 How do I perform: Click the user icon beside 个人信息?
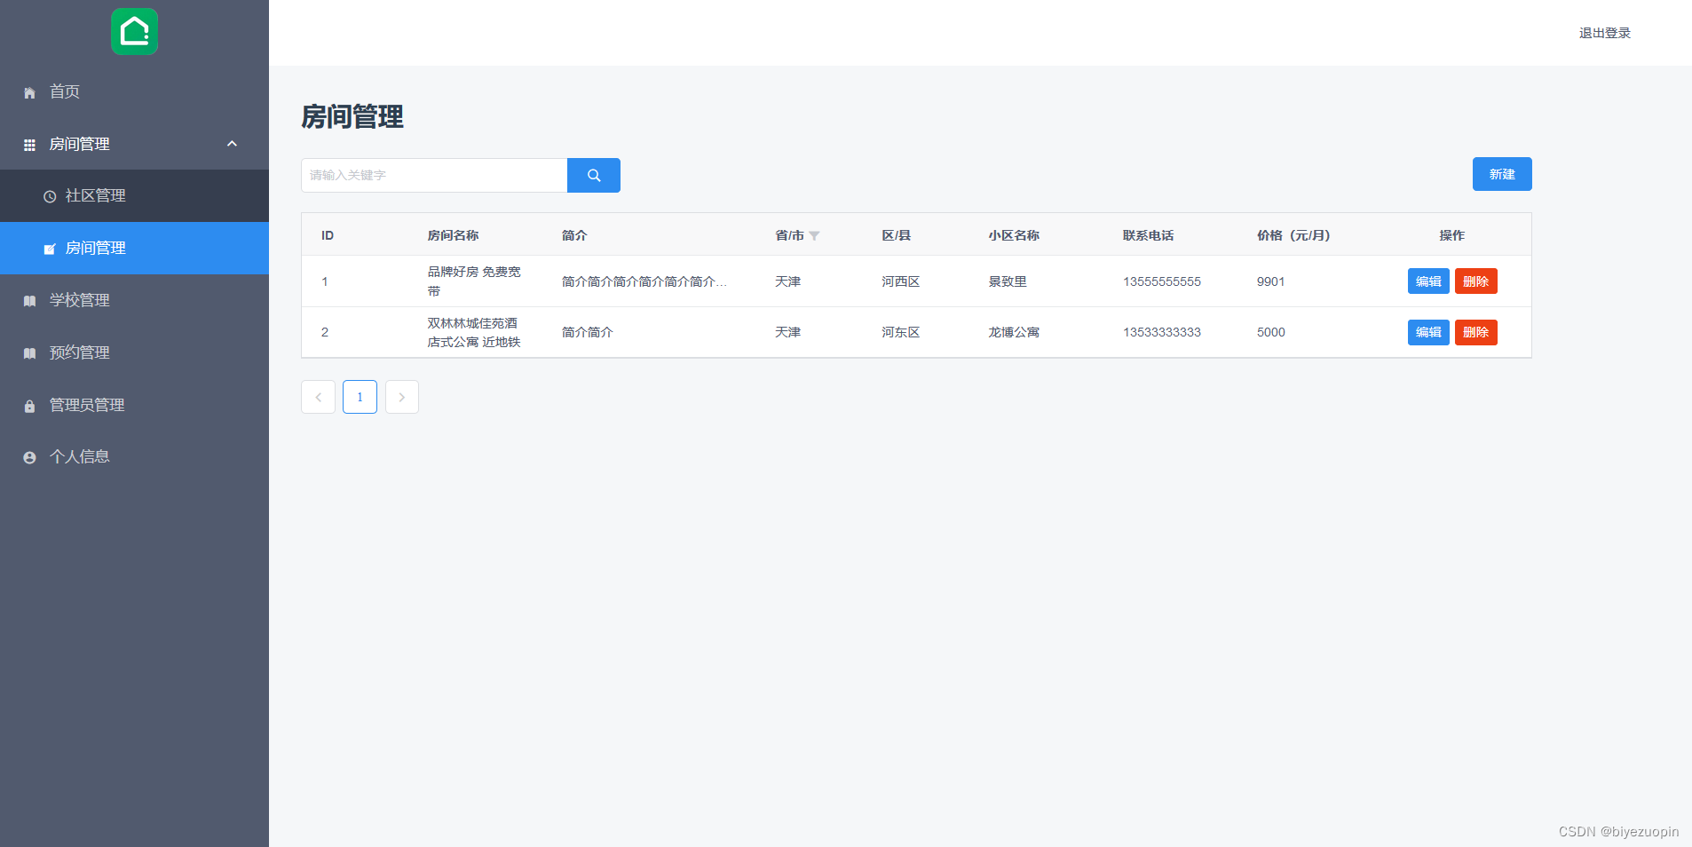tap(29, 457)
